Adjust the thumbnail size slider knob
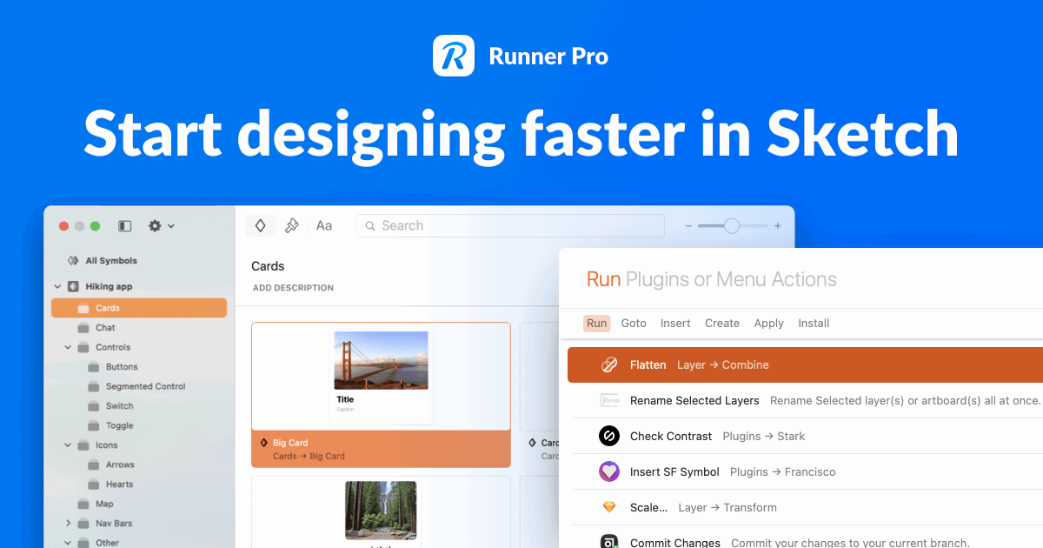This screenshot has width=1043, height=548. [x=732, y=226]
